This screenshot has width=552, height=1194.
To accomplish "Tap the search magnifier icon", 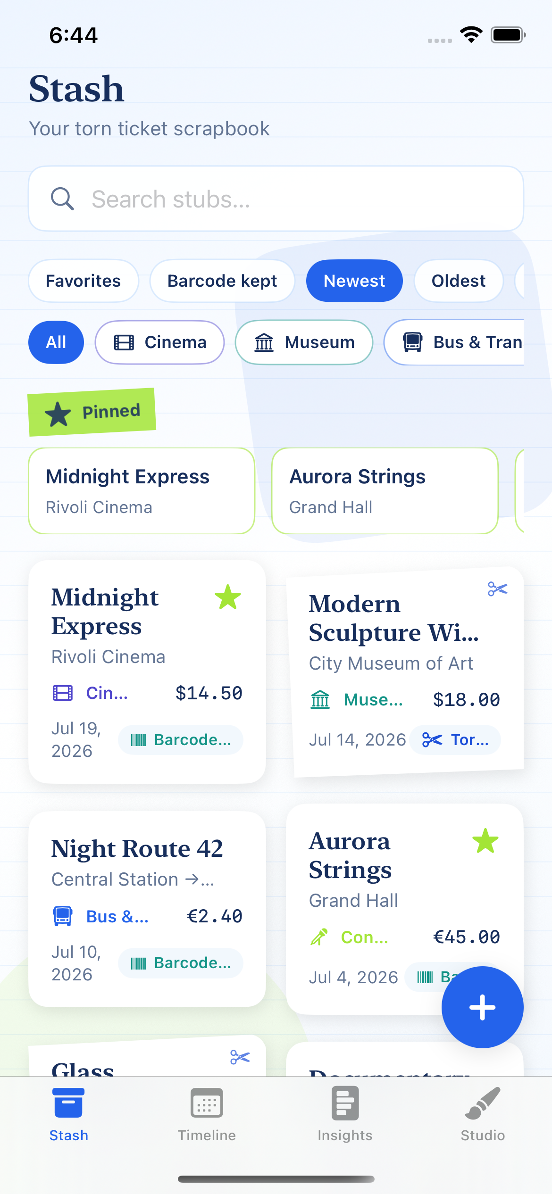I will pyautogui.click(x=62, y=199).
